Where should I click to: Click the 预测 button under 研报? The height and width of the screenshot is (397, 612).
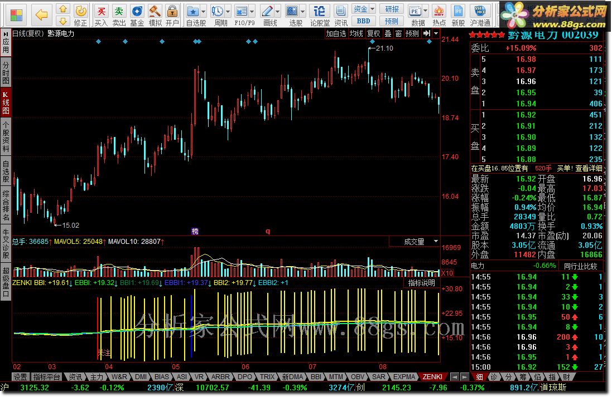point(392,21)
